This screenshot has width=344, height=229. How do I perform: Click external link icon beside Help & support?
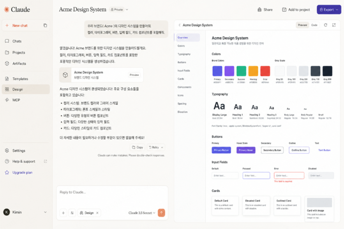click(46, 161)
